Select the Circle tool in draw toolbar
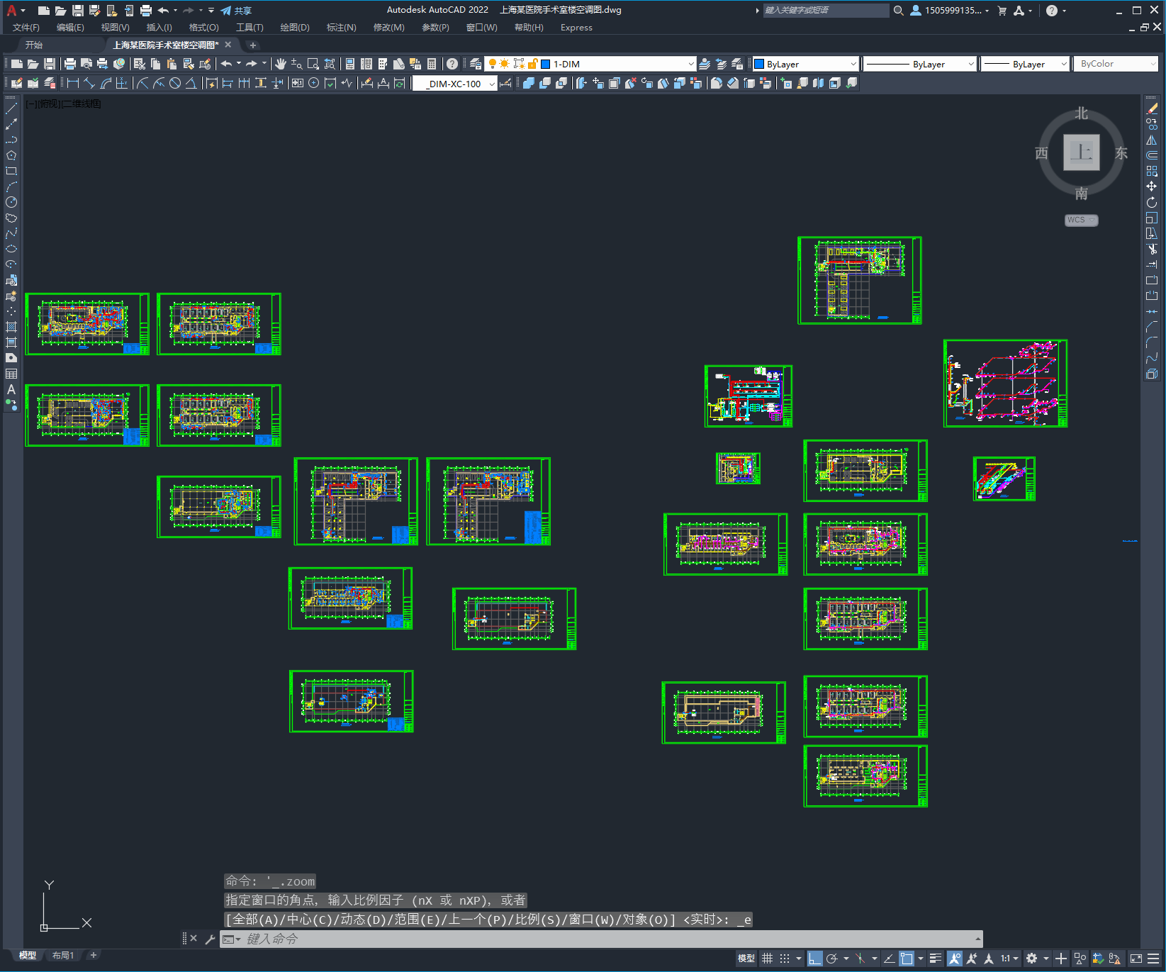The image size is (1166, 972). click(11, 202)
